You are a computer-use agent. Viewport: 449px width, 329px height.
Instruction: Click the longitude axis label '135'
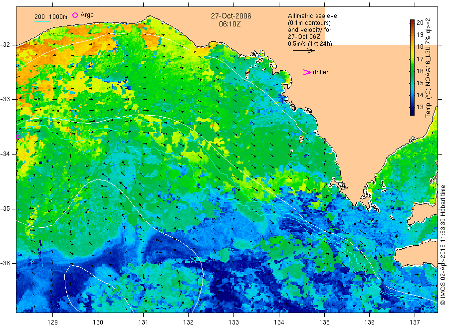(324, 323)
